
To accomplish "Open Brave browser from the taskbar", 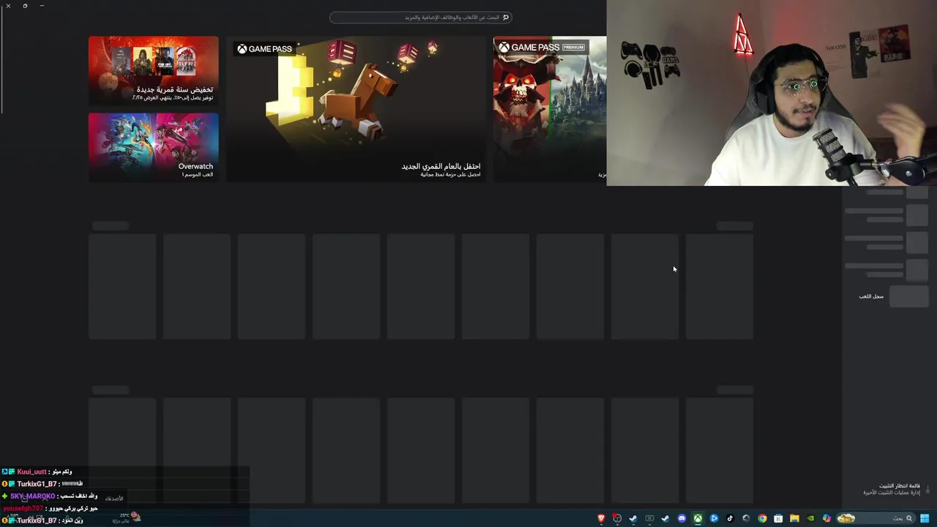I will pos(601,518).
